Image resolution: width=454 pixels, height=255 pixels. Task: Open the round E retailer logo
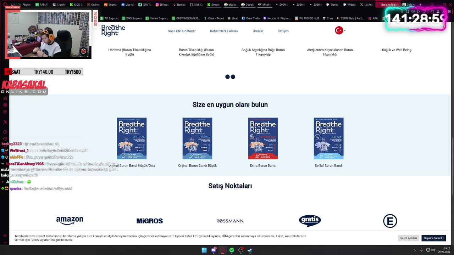coord(390,221)
